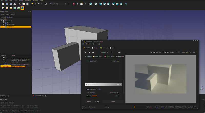
Task: Select the LuxProject tree item
Action: 16,27
